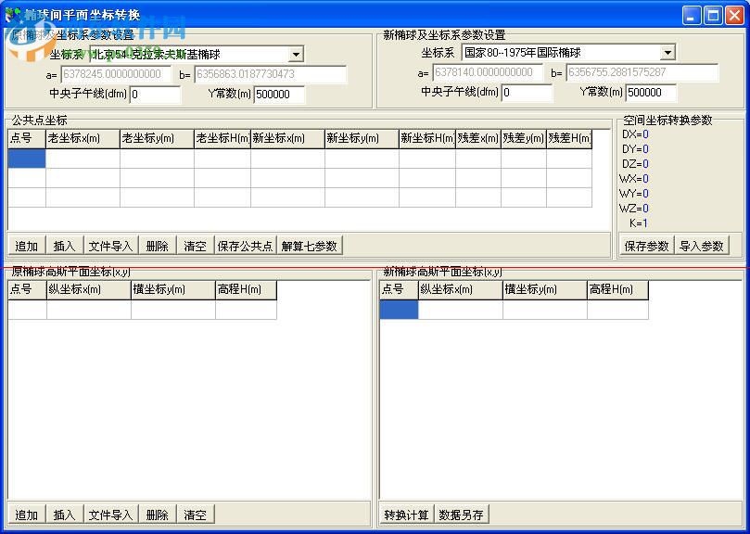Click 老坐标H(m) column header
750x534 pixels.
[x=222, y=139]
